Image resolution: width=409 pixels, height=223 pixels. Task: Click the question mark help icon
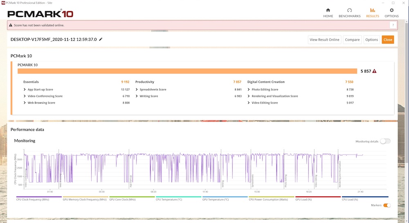(x=392, y=25)
